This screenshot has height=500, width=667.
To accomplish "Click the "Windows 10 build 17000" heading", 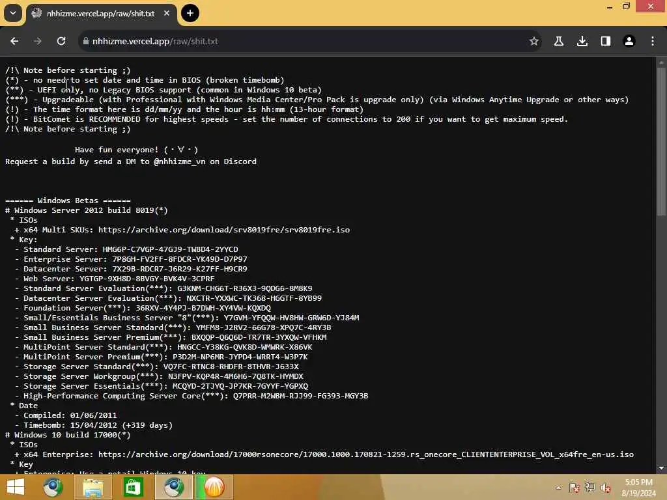I will tap(68, 434).
